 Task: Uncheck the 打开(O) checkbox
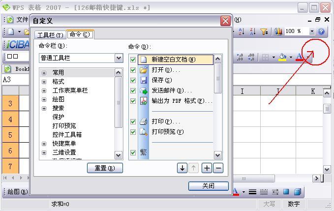point(133,70)
